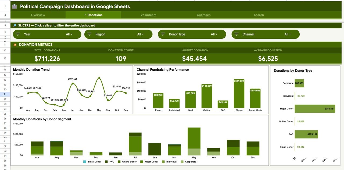The width and height of the screenshot is (344, 170).
Task: Click the Social Media bar labeled $114,089
Action: click(255, 98)
